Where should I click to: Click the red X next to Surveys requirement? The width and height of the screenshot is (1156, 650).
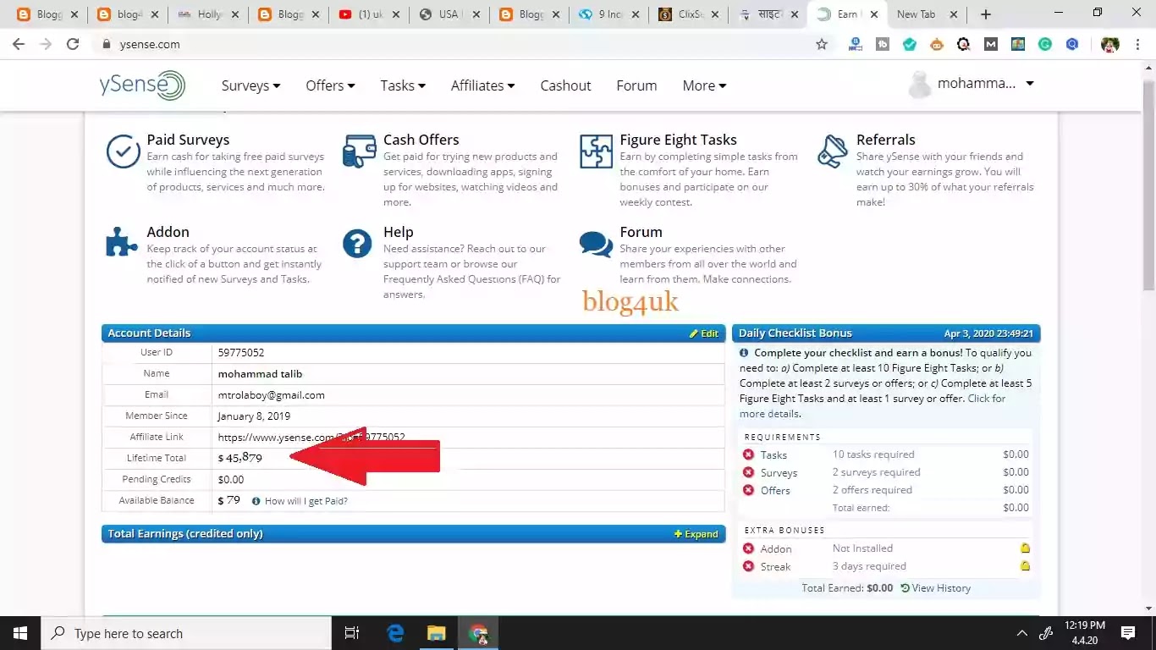[x=748, y=472]
